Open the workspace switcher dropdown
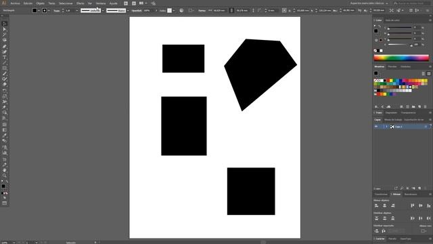 [x=369, y=3]
